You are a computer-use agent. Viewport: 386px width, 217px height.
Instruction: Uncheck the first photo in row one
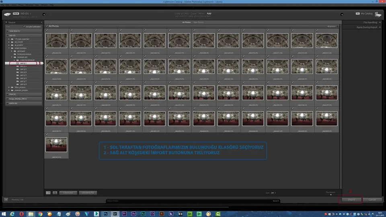[x=47, y=30]
